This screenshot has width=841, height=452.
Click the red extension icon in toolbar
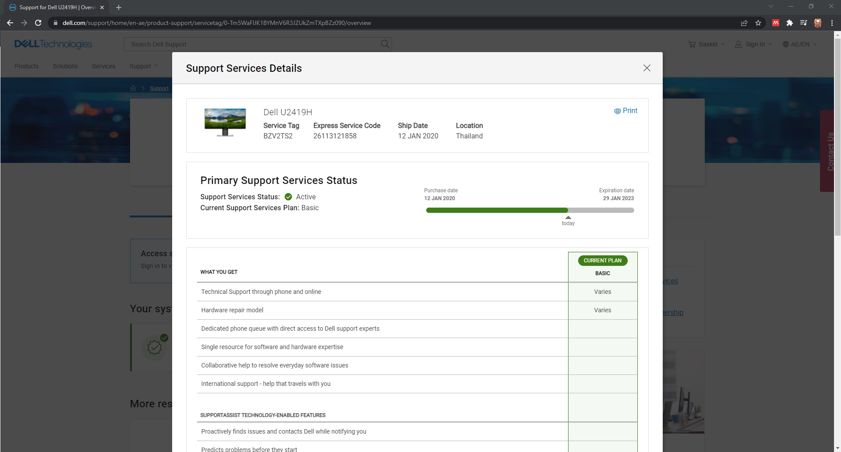[775, 23]
